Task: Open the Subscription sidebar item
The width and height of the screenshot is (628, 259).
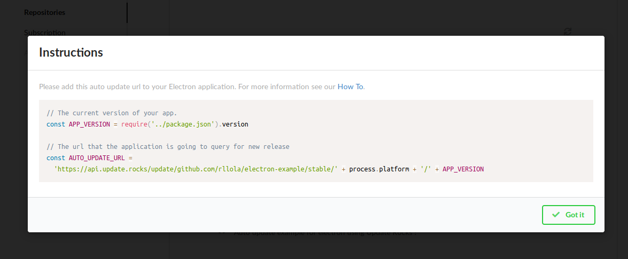Action: pos(45,32)
